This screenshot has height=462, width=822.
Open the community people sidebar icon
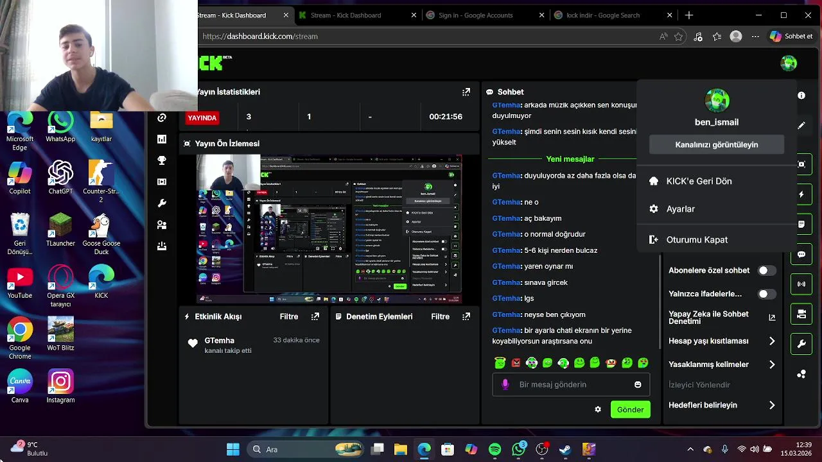tap(162, 225)
